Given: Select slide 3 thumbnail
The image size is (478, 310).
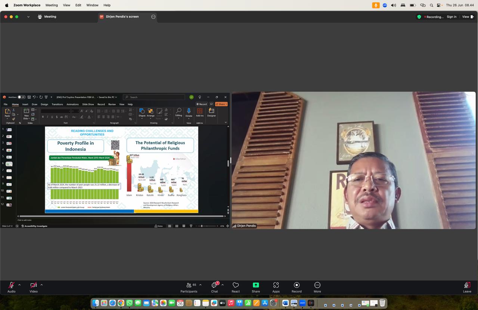Looking at the screenshot, I should coord(9,143).
